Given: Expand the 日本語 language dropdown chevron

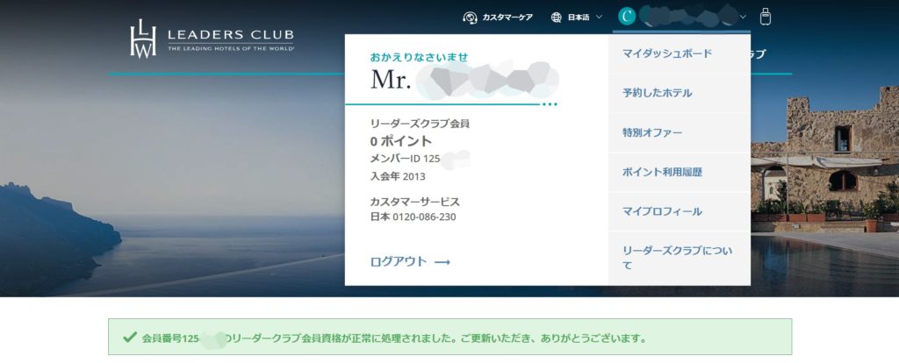Looking at the screenshot, I should (x=599, y=17).
